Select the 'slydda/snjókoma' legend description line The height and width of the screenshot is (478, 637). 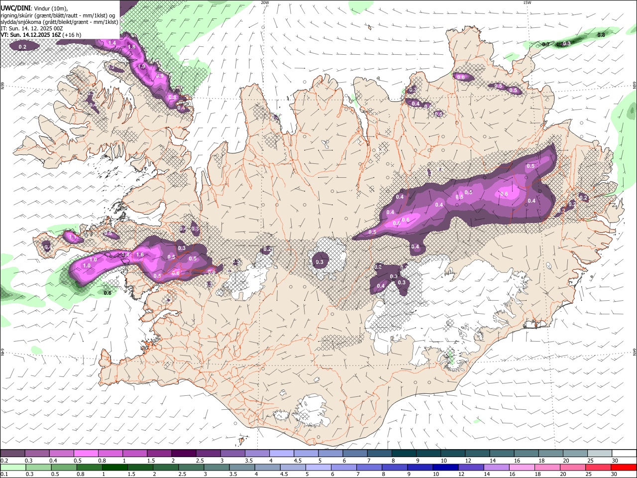tap(59, 22)
